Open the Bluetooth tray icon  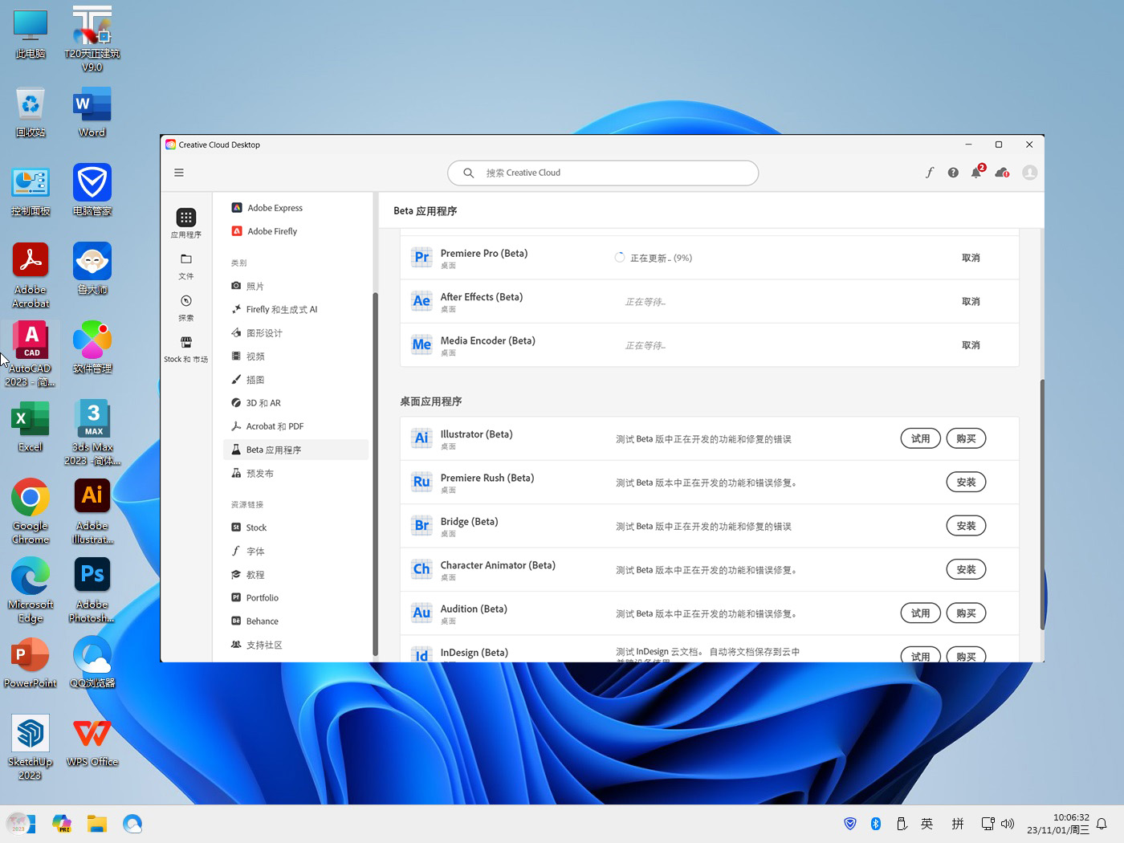[x=876, y=824]
